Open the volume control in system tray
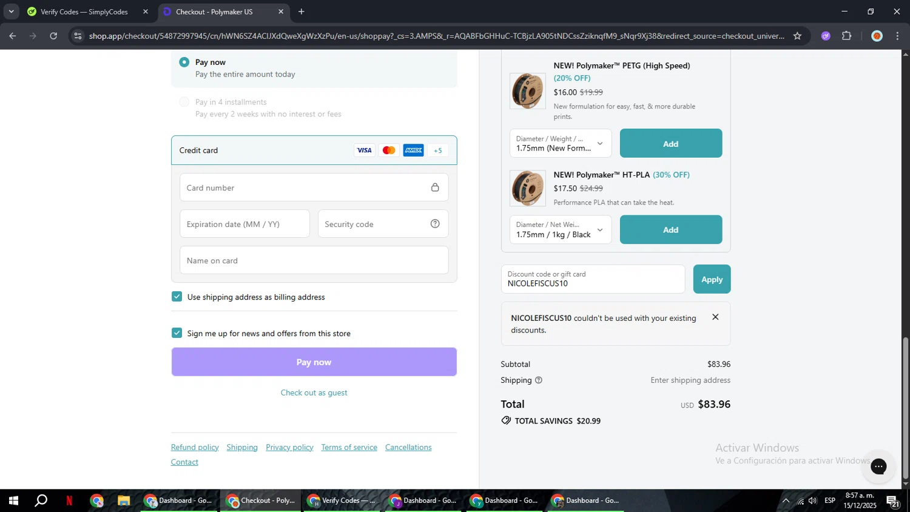910x512 pixels. pos(812,500)
